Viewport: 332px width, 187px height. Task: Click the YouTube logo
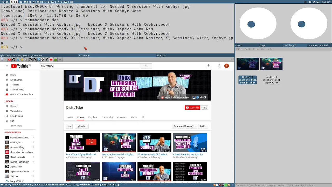[x=20, y=66]
